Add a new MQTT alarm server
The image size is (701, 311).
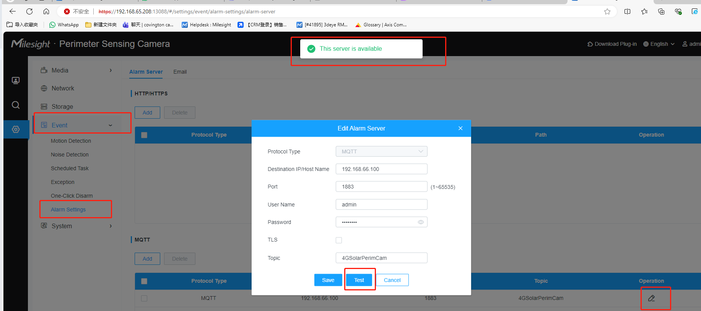tap(147, 259)
